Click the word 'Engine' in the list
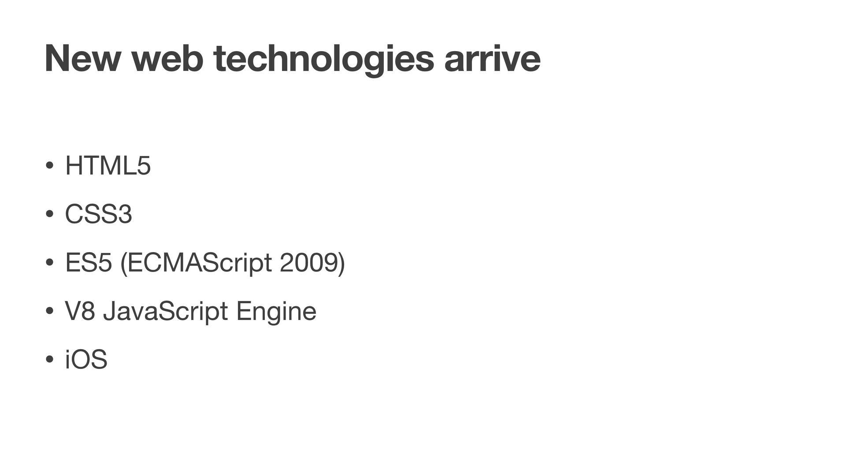 (x=277, y=312)
